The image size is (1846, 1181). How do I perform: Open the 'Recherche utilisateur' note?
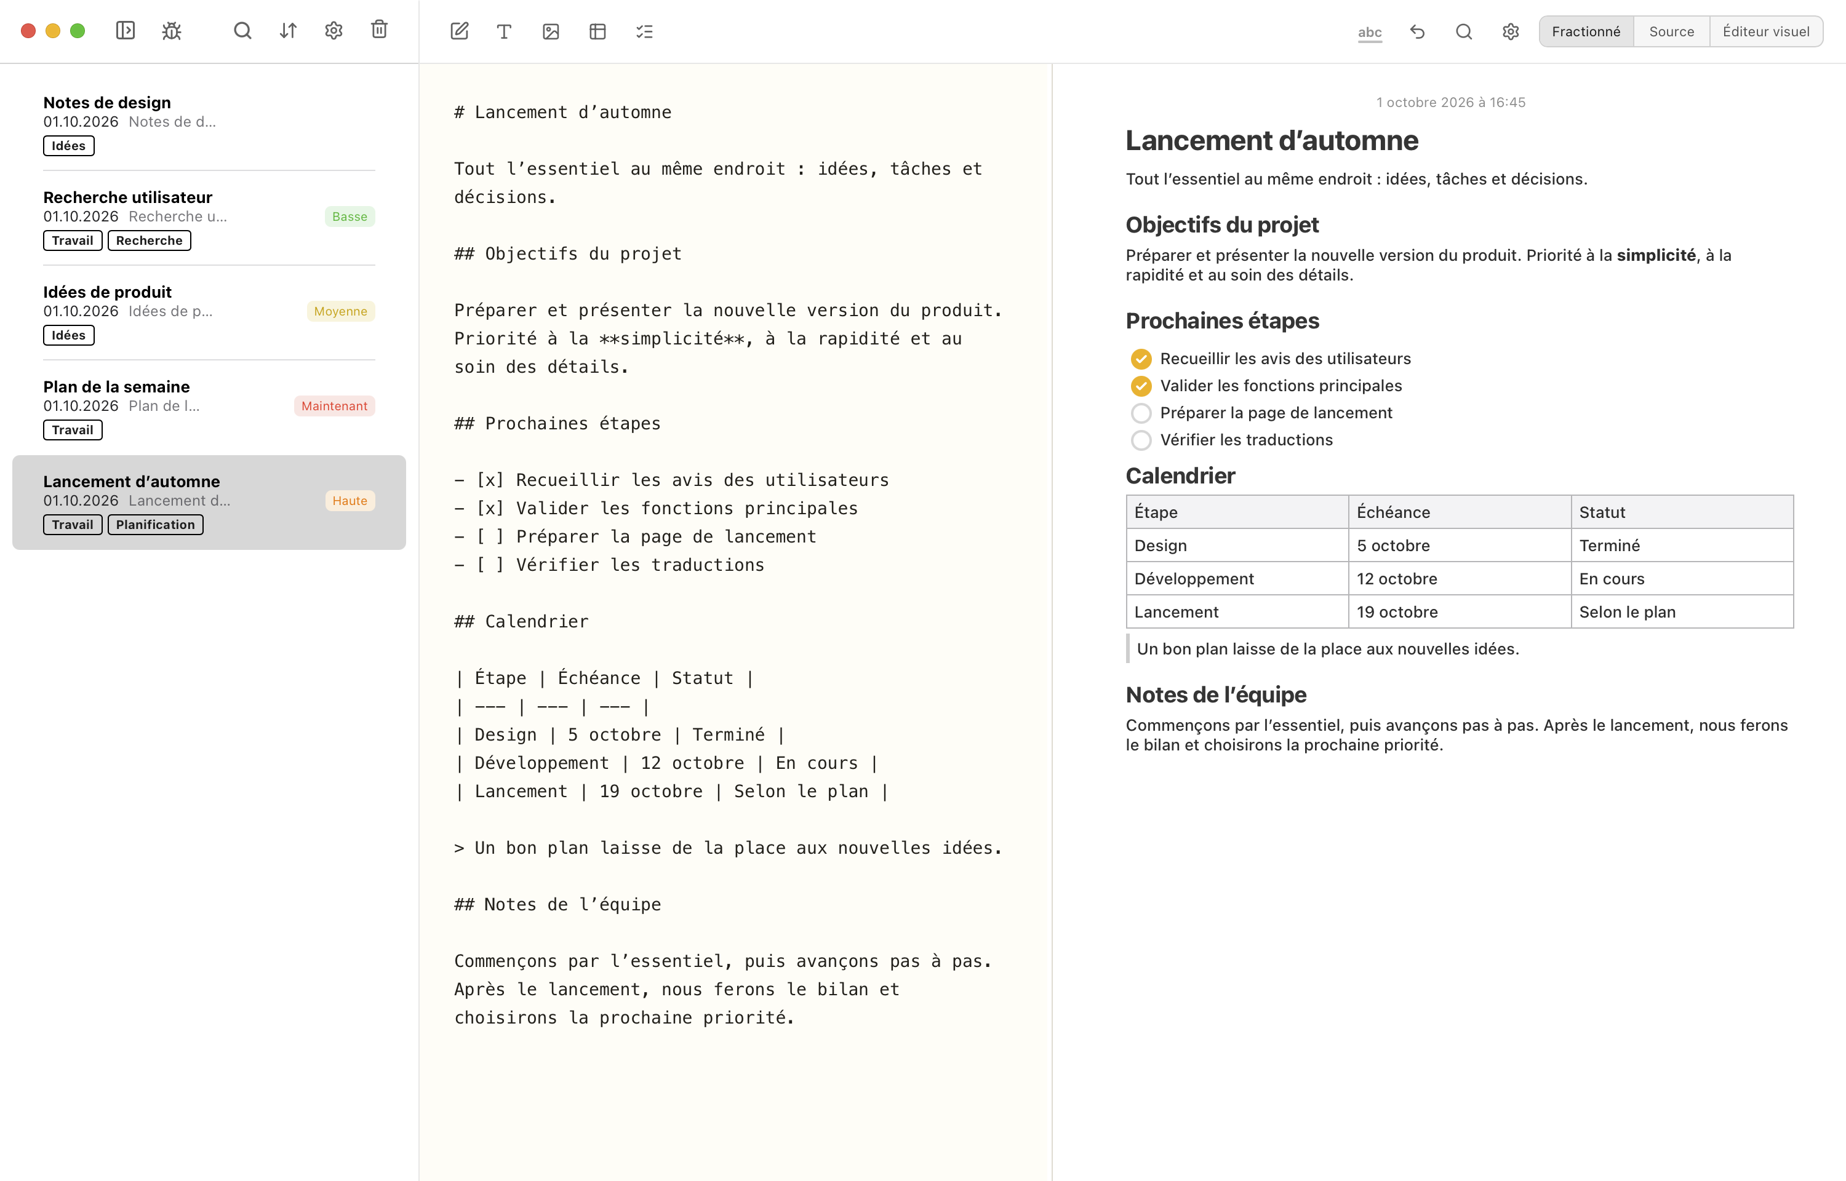pyautogui.click(x=209, y=218)
